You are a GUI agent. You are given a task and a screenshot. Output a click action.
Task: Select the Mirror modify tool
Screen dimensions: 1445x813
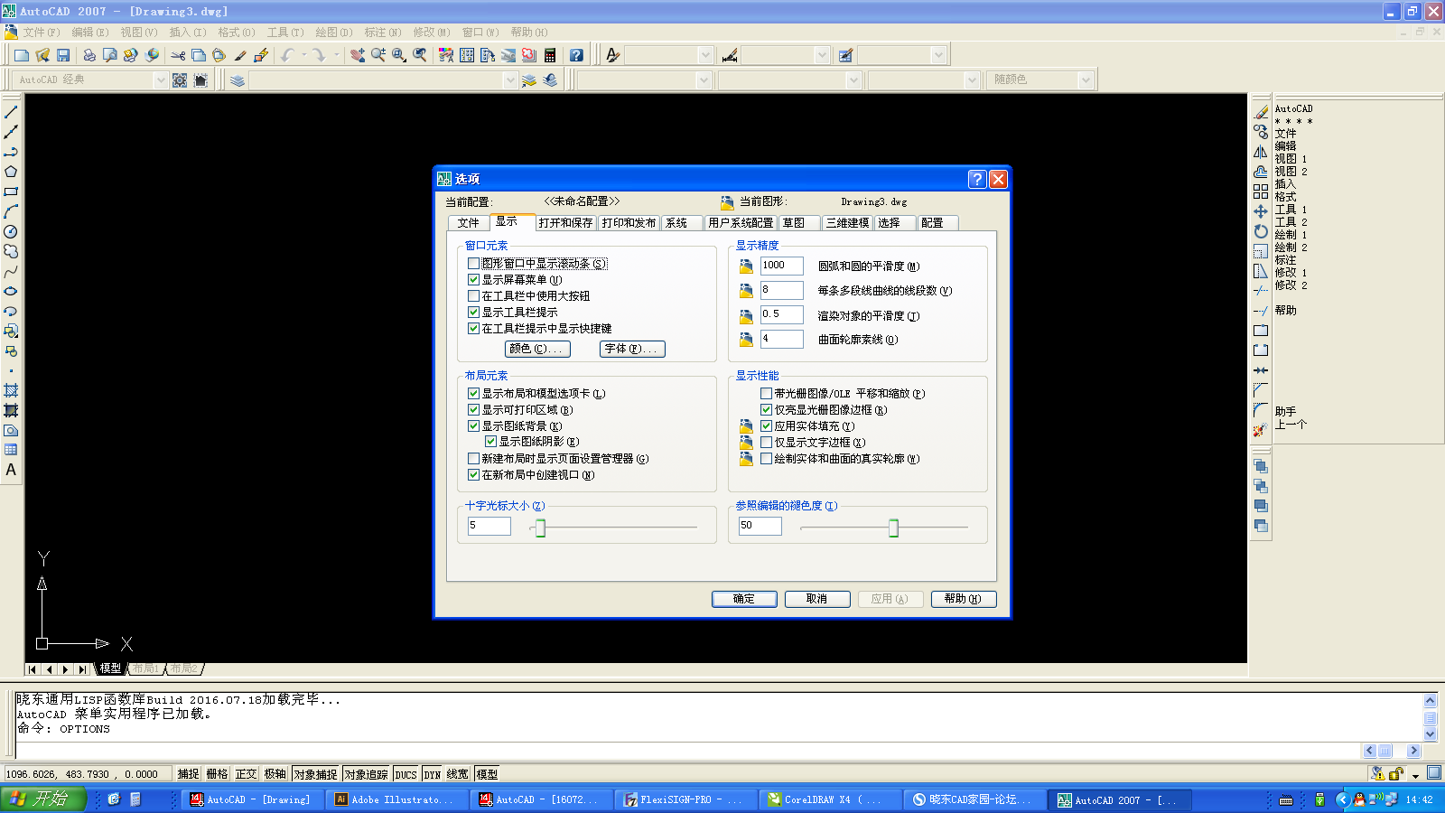click(1261, 152)
